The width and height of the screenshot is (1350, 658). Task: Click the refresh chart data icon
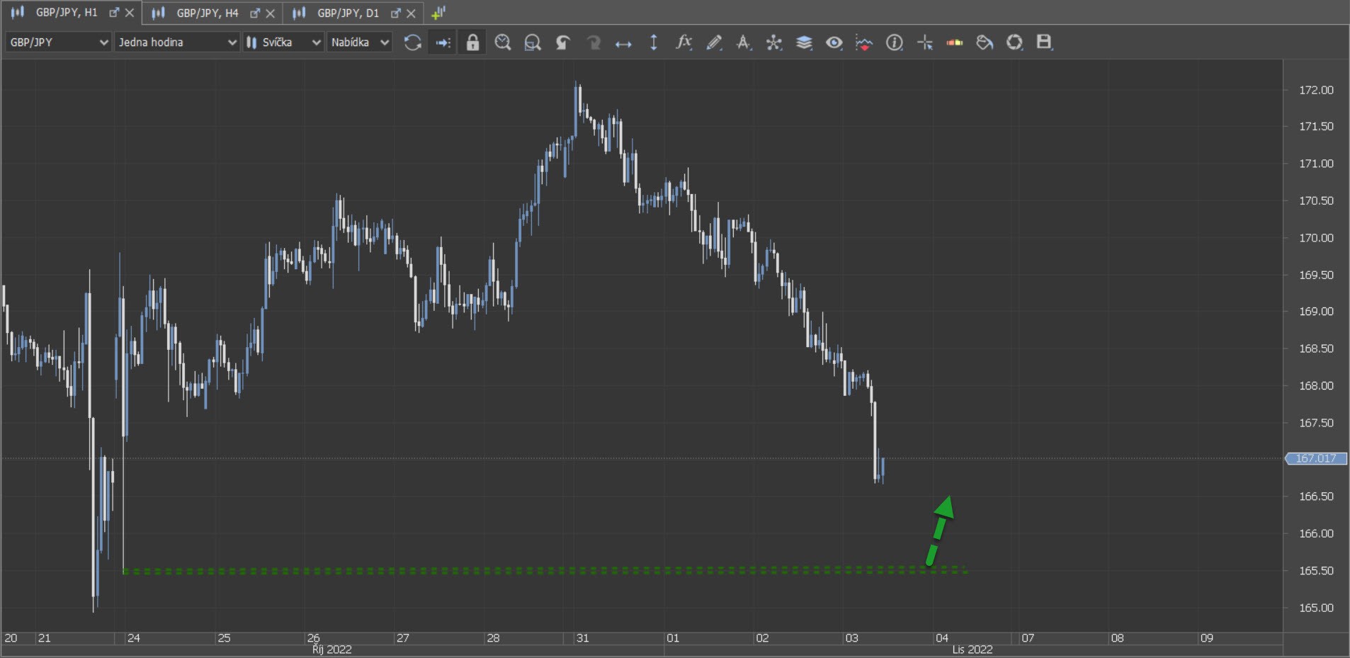(x=412, y=42)
